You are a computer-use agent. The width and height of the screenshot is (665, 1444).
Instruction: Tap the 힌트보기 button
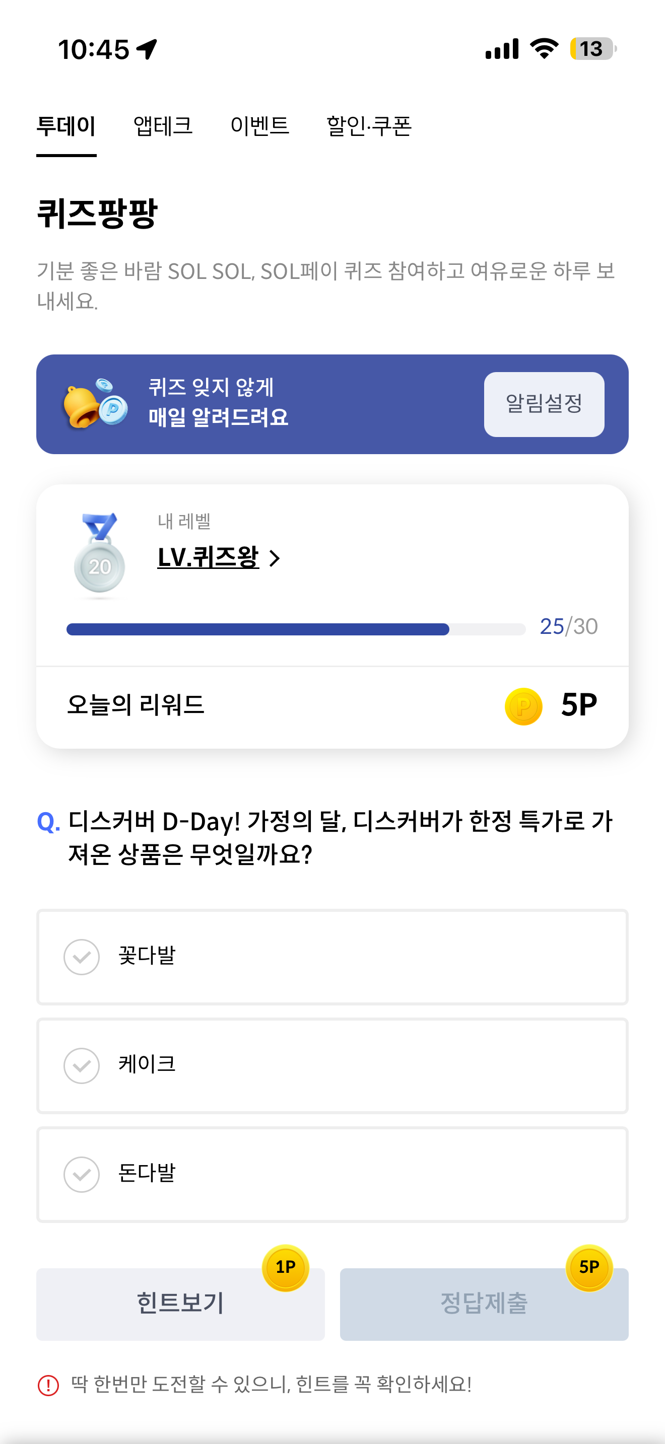click(180, 1304)
